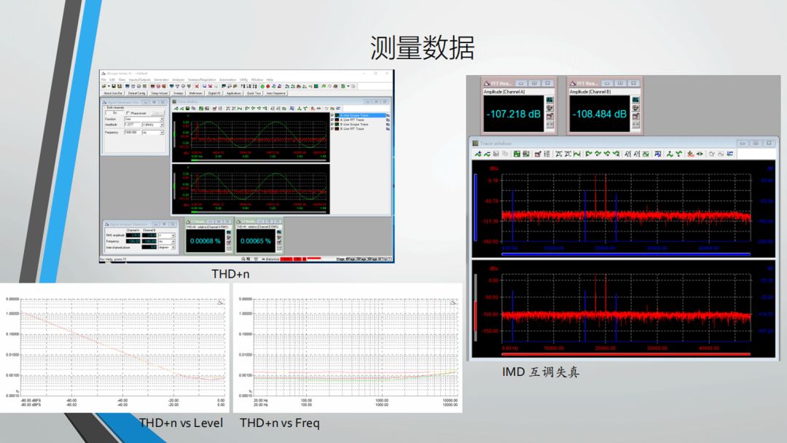The image size is (787, 443).
Task: Open the Function dropdown showing Sine
Action: (x=162, y=119)
